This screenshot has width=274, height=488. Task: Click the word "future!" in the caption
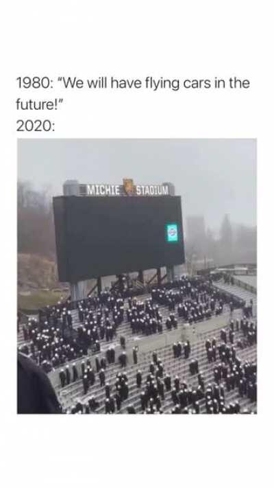[40, 104]
